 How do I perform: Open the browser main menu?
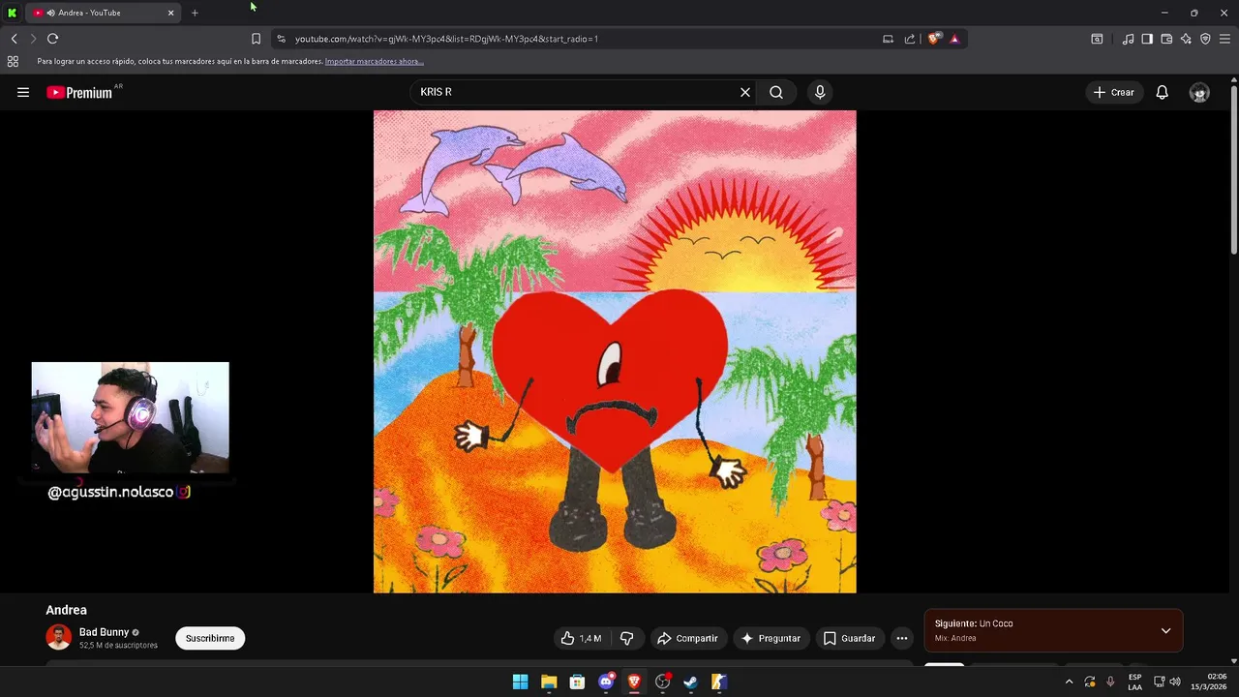tap(1225, 39)
